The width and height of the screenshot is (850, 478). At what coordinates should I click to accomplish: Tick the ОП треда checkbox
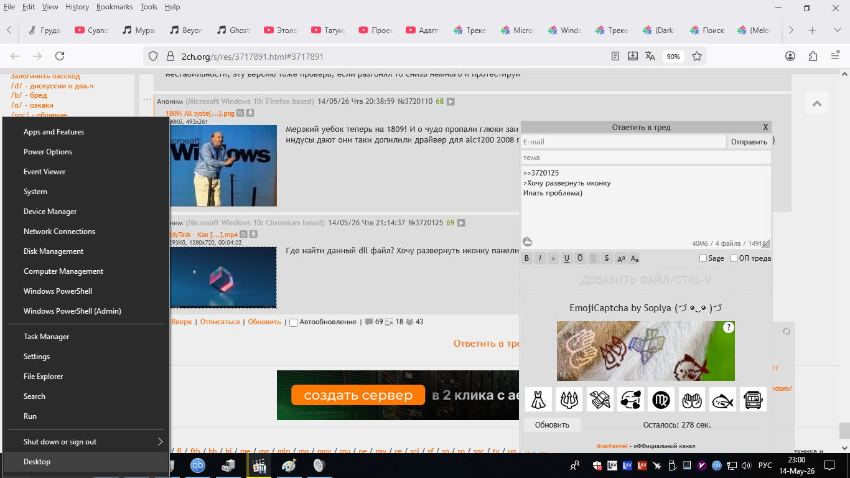(734, 258)
